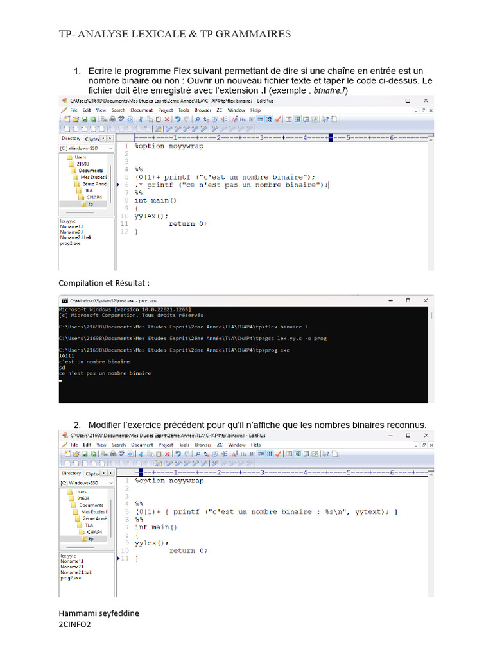Click Cut scissors icon in top EditPlus toolbar
493x657 pixels.
point(141,119)
